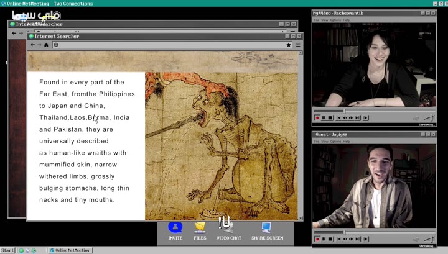The width and height of the screenshot is (448, 254).
Task: Stop the Guest Jayig88 video
Action: tap(330, 239)
